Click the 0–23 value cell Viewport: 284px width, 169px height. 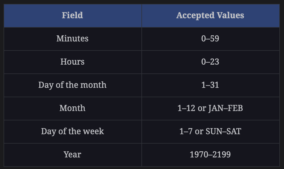(210, 62)
